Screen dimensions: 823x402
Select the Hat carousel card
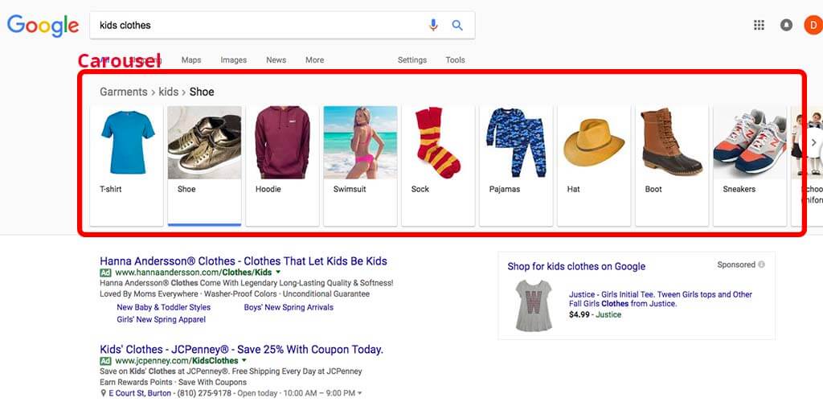594,166
